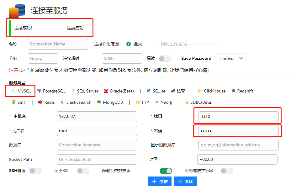Switch to the SQLite service type
This screenshot has width=296, height=195.
click(x=156, y=91)
